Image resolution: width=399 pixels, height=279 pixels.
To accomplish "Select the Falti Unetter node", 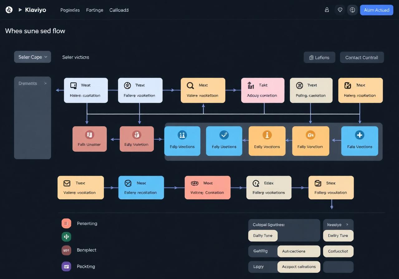I will 89,139.
